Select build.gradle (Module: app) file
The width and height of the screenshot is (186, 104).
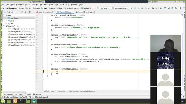20,31
